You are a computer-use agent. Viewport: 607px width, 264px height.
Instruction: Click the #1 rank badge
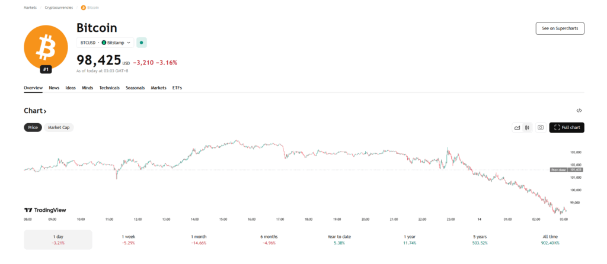[46, 69]
